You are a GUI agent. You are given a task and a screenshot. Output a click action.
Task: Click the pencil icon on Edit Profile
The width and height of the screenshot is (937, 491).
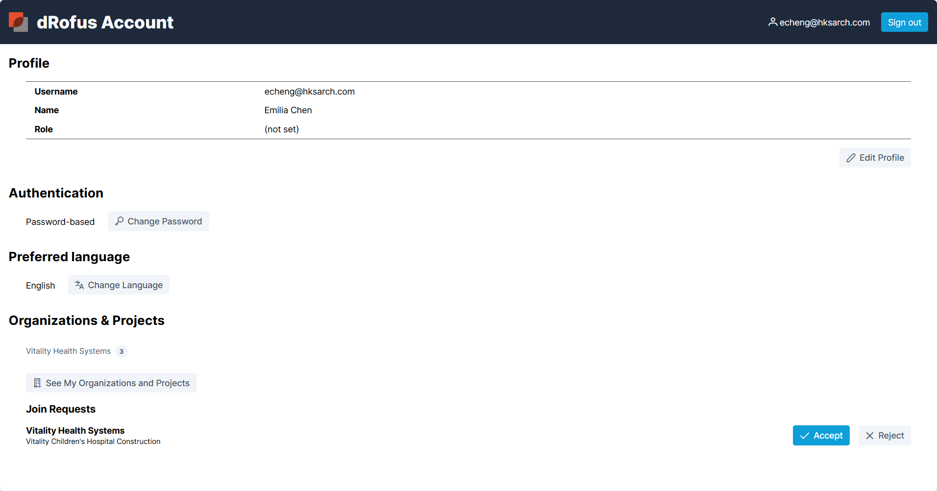click(851, 158)
